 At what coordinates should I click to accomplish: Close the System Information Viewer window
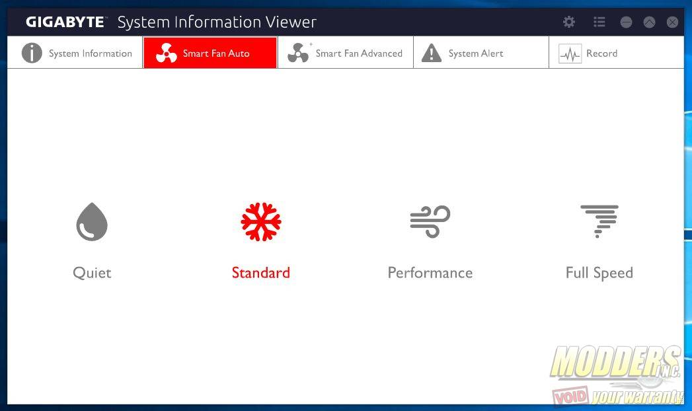pos(672,22)
